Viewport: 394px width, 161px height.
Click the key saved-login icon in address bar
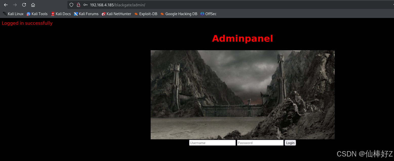click(86, 5)
